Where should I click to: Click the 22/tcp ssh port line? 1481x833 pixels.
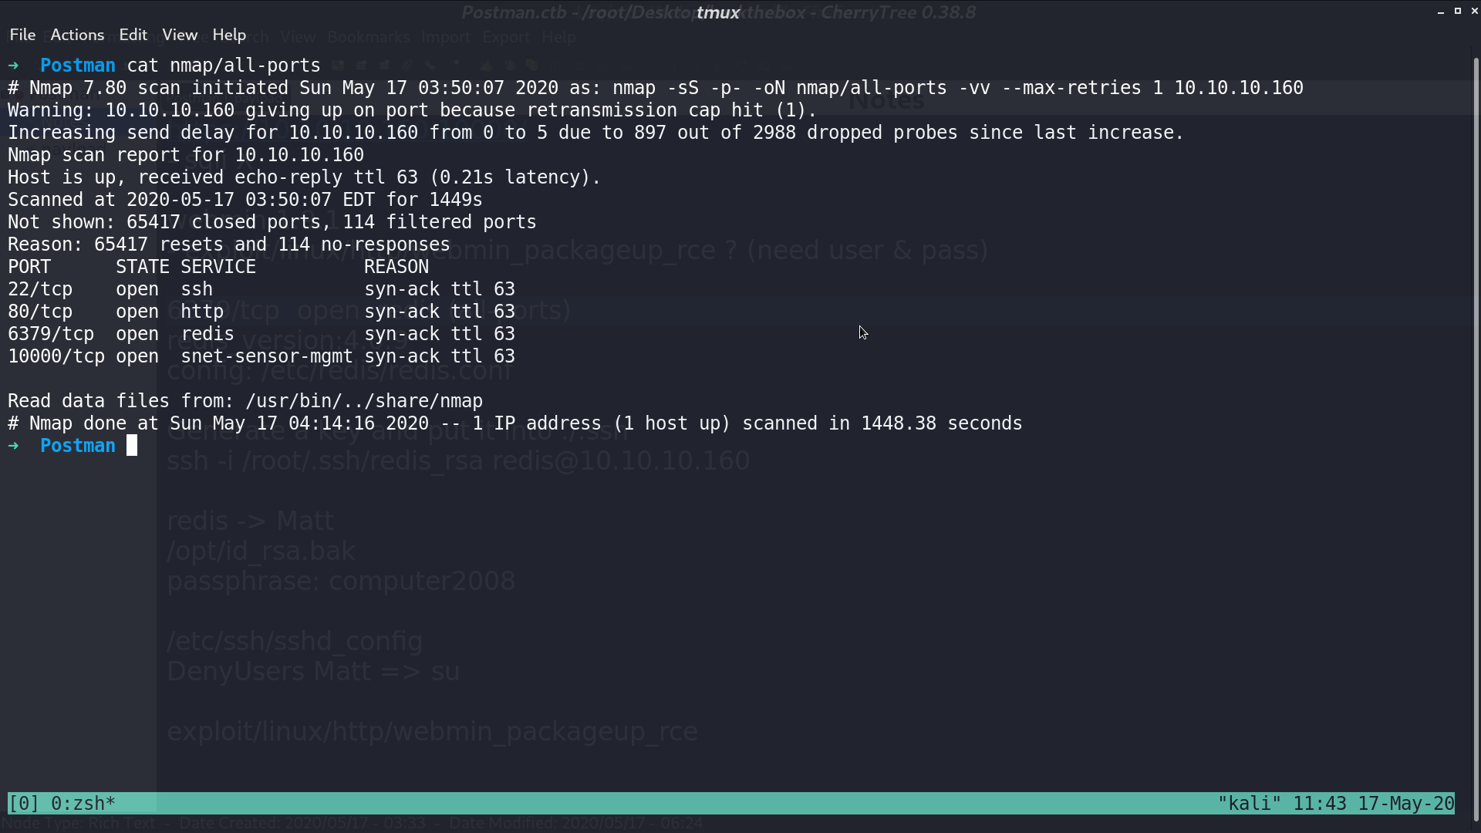pos(261,289)
